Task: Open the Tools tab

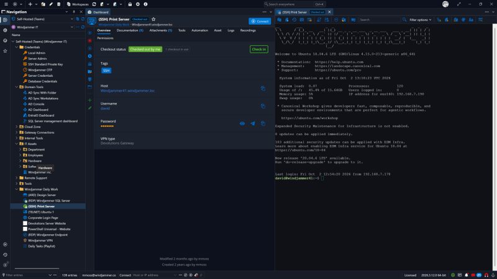Action: click(181, 30)
